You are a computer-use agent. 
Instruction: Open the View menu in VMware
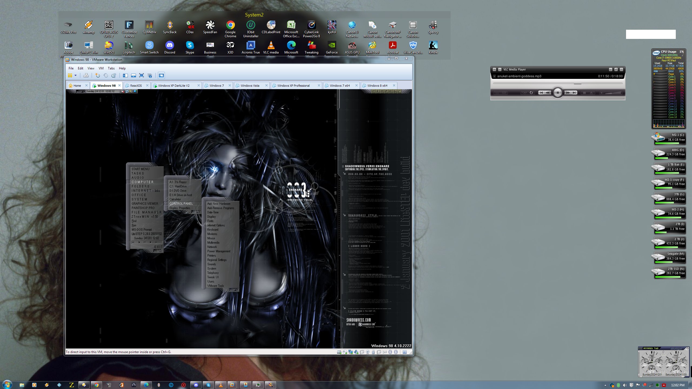[91, 68]
